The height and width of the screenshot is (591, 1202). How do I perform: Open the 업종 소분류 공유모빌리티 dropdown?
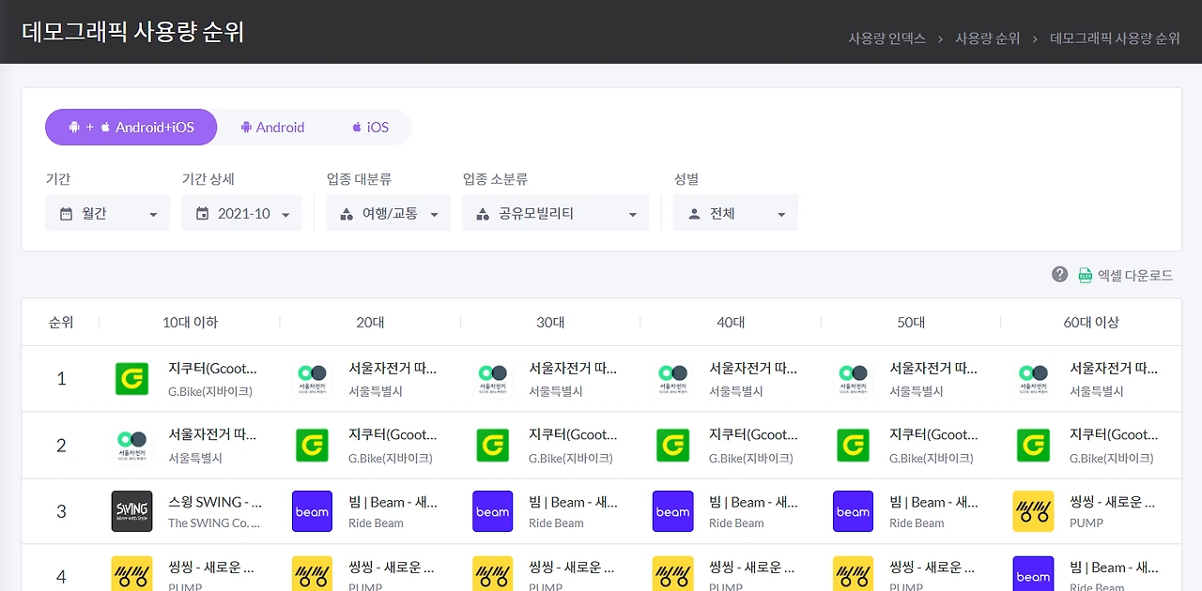(x=556, y=214)
